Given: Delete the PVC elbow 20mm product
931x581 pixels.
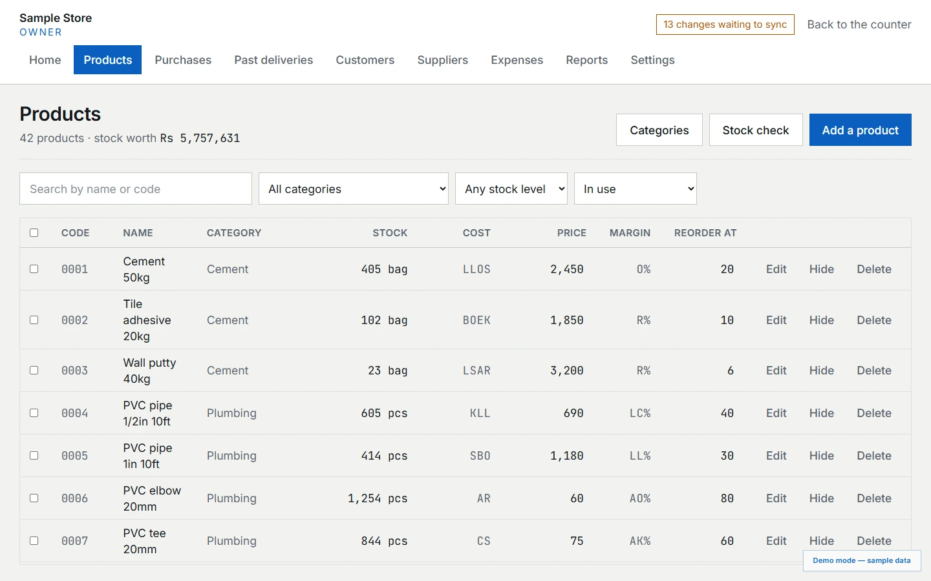Looking at the screenshot, I should 874,498.
